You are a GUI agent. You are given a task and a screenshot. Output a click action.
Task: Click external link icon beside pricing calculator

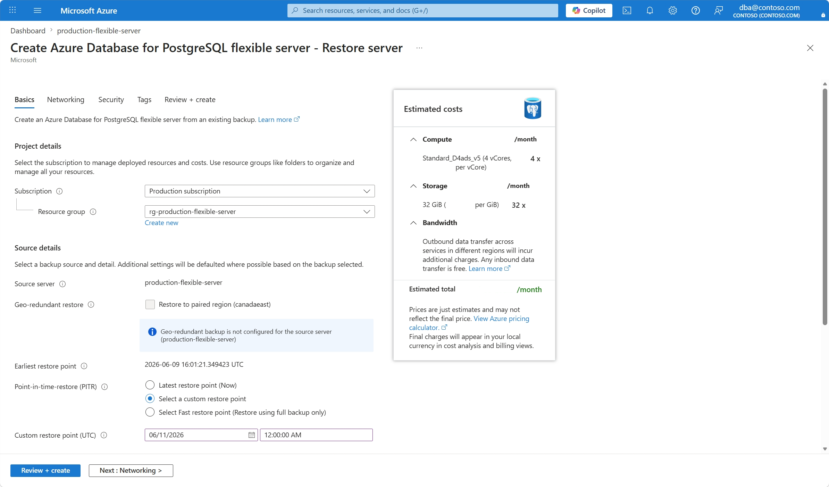(444, 327)
